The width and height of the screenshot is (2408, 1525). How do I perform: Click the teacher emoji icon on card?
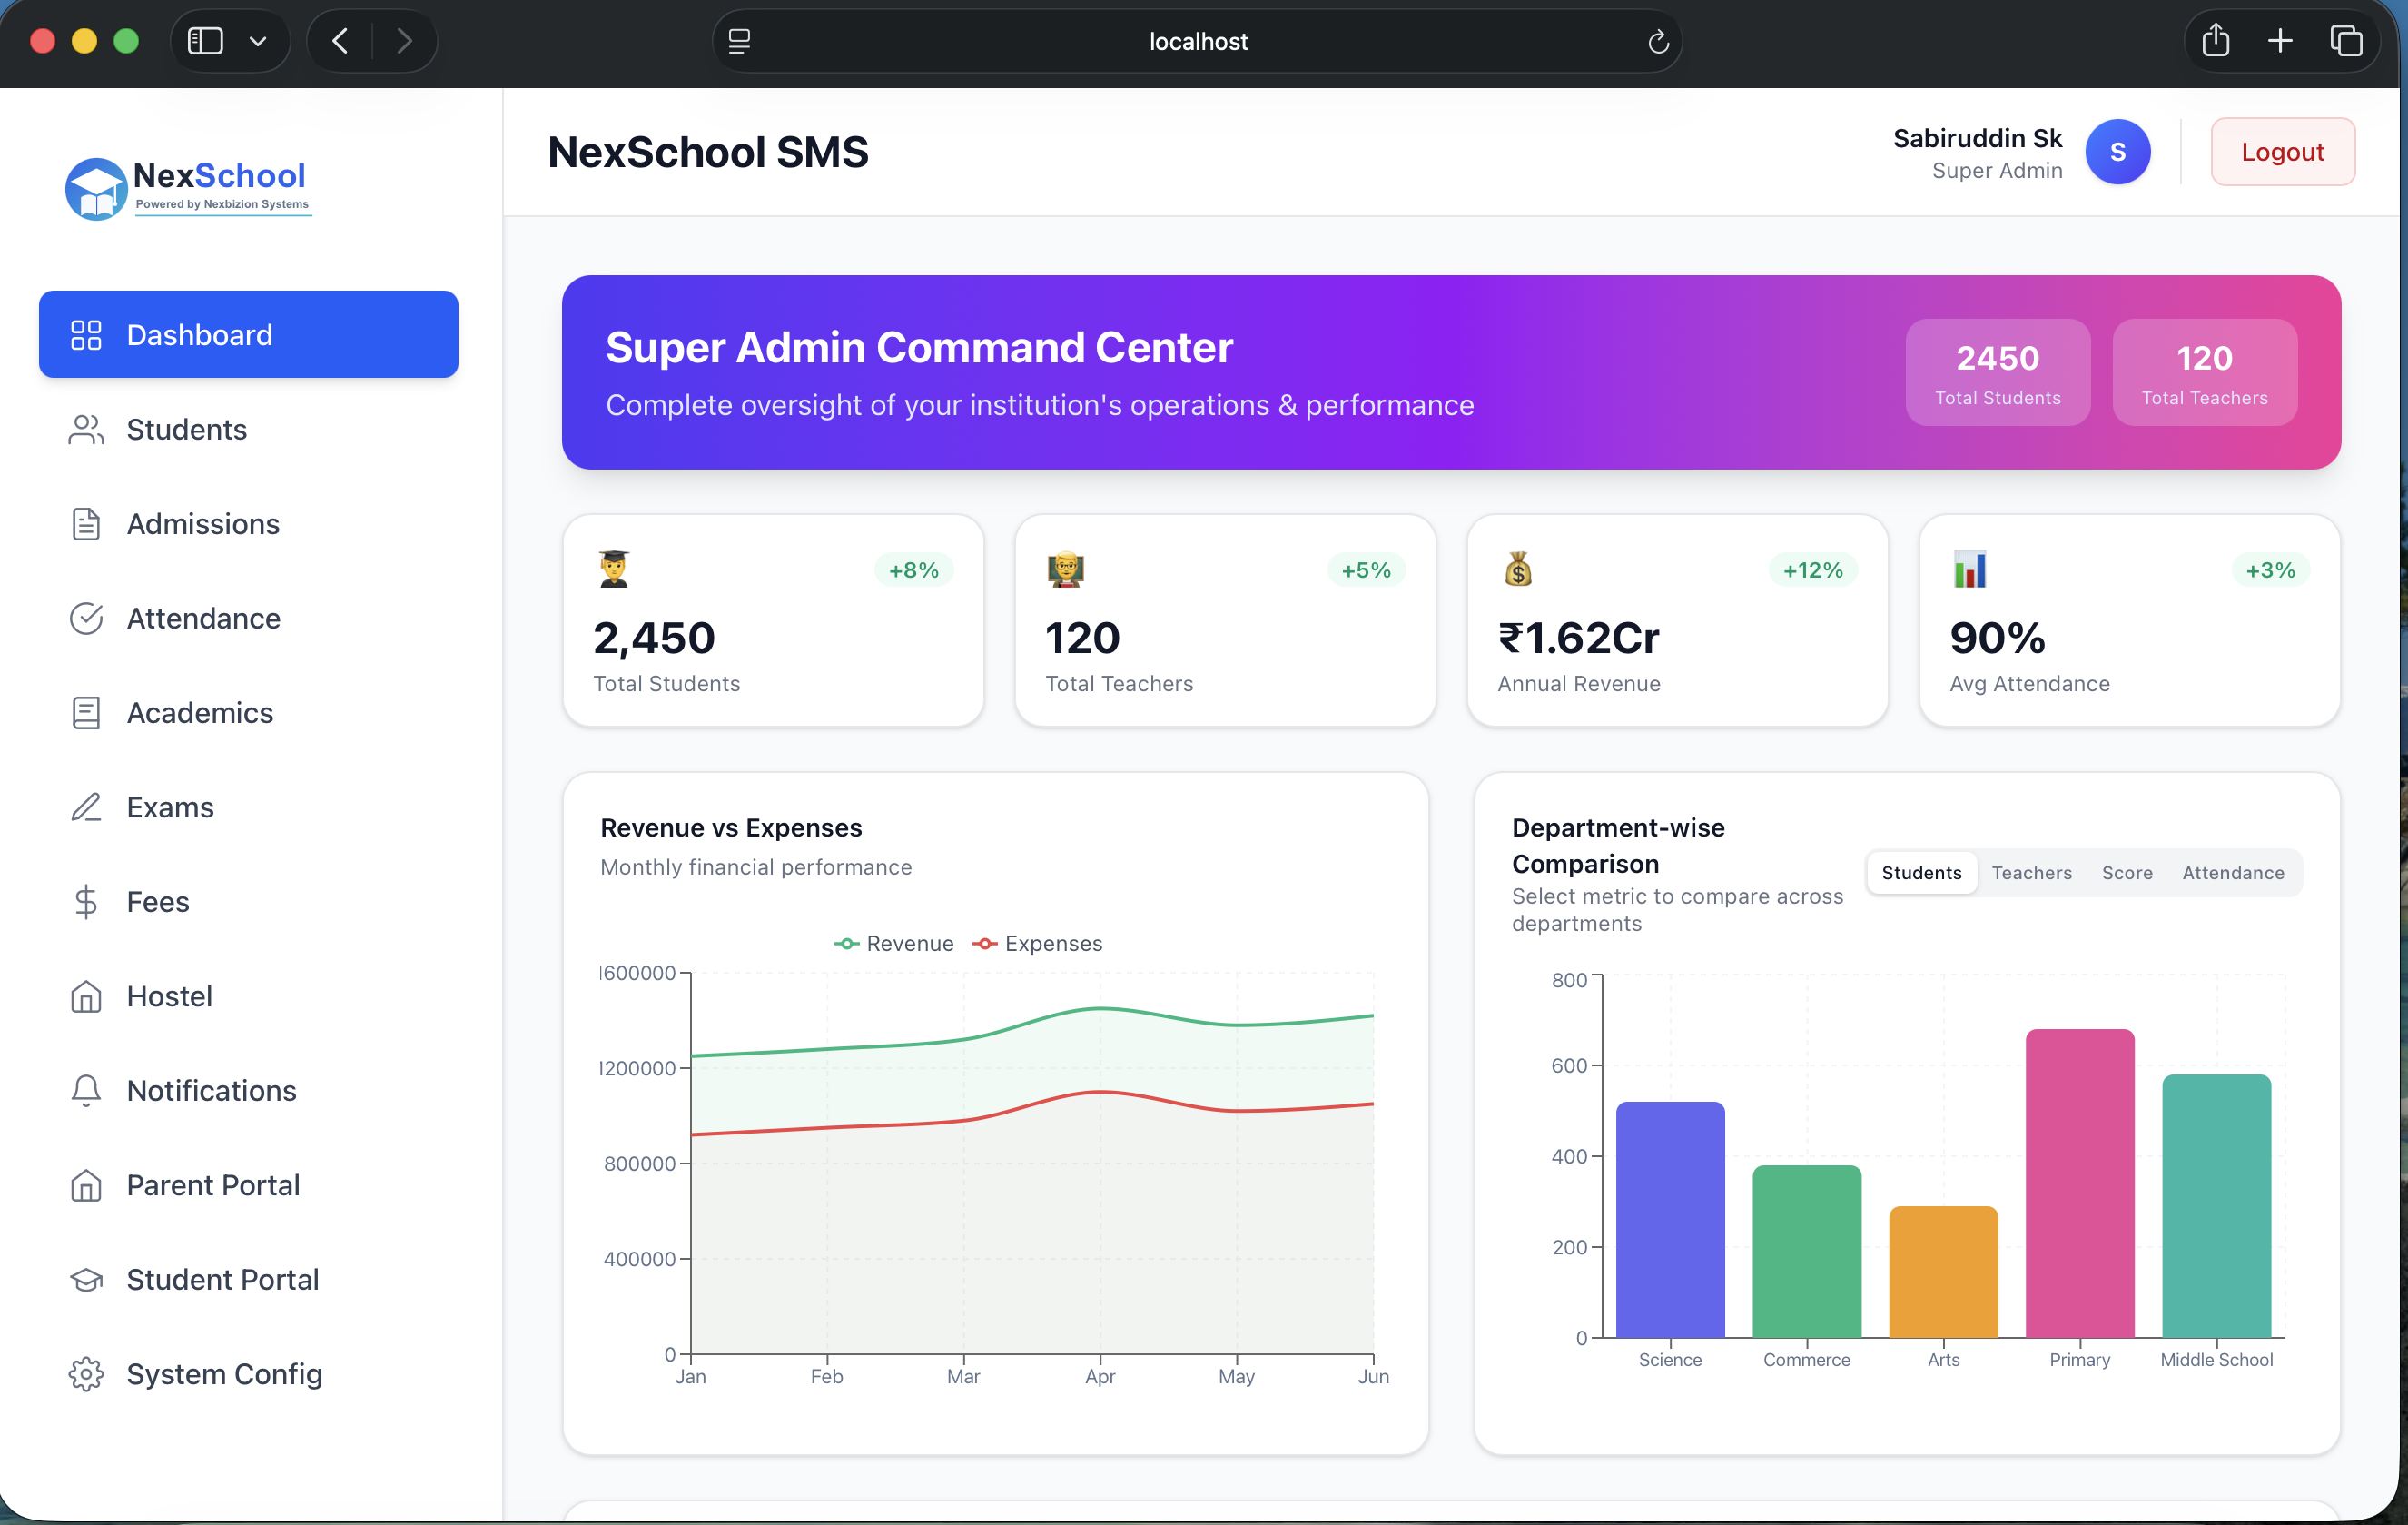[1066, 569]
